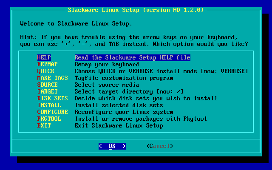Select the TARGET menu entry
272x170 pixels.
tap(47, 91)
